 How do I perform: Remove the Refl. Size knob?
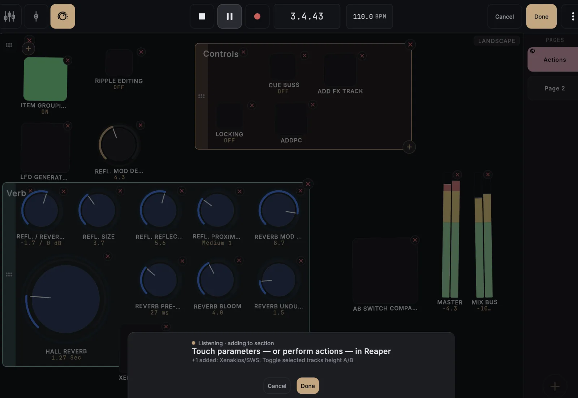120,191
